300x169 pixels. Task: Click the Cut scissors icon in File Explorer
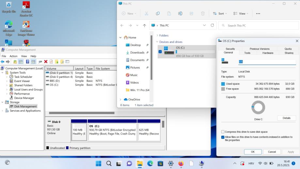146,13
